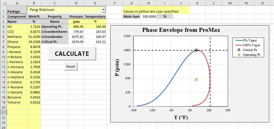Select the Cricondentherm temperature value 187.63
This screenshot has height=129, width=274.
[x=95, y=32]
